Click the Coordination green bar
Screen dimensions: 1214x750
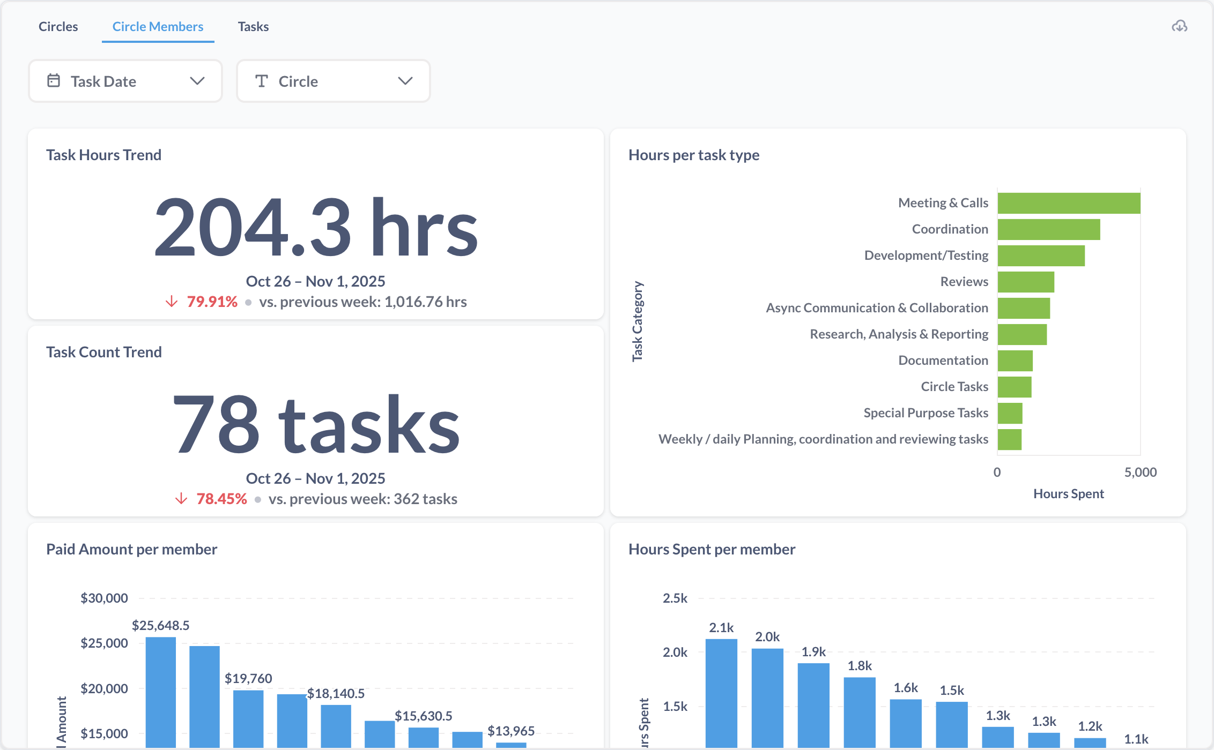click(1049, 229)
